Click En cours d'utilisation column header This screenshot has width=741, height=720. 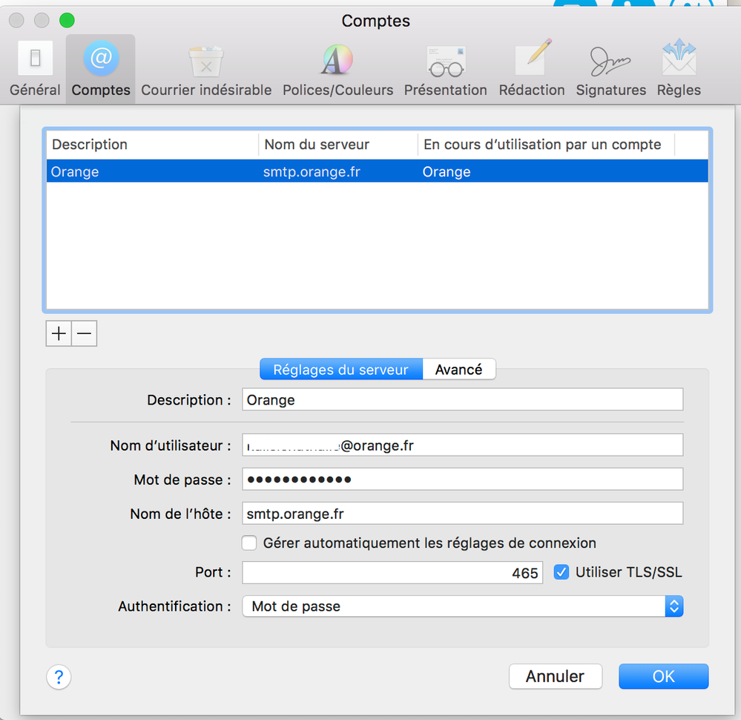[x=547, y=144]
